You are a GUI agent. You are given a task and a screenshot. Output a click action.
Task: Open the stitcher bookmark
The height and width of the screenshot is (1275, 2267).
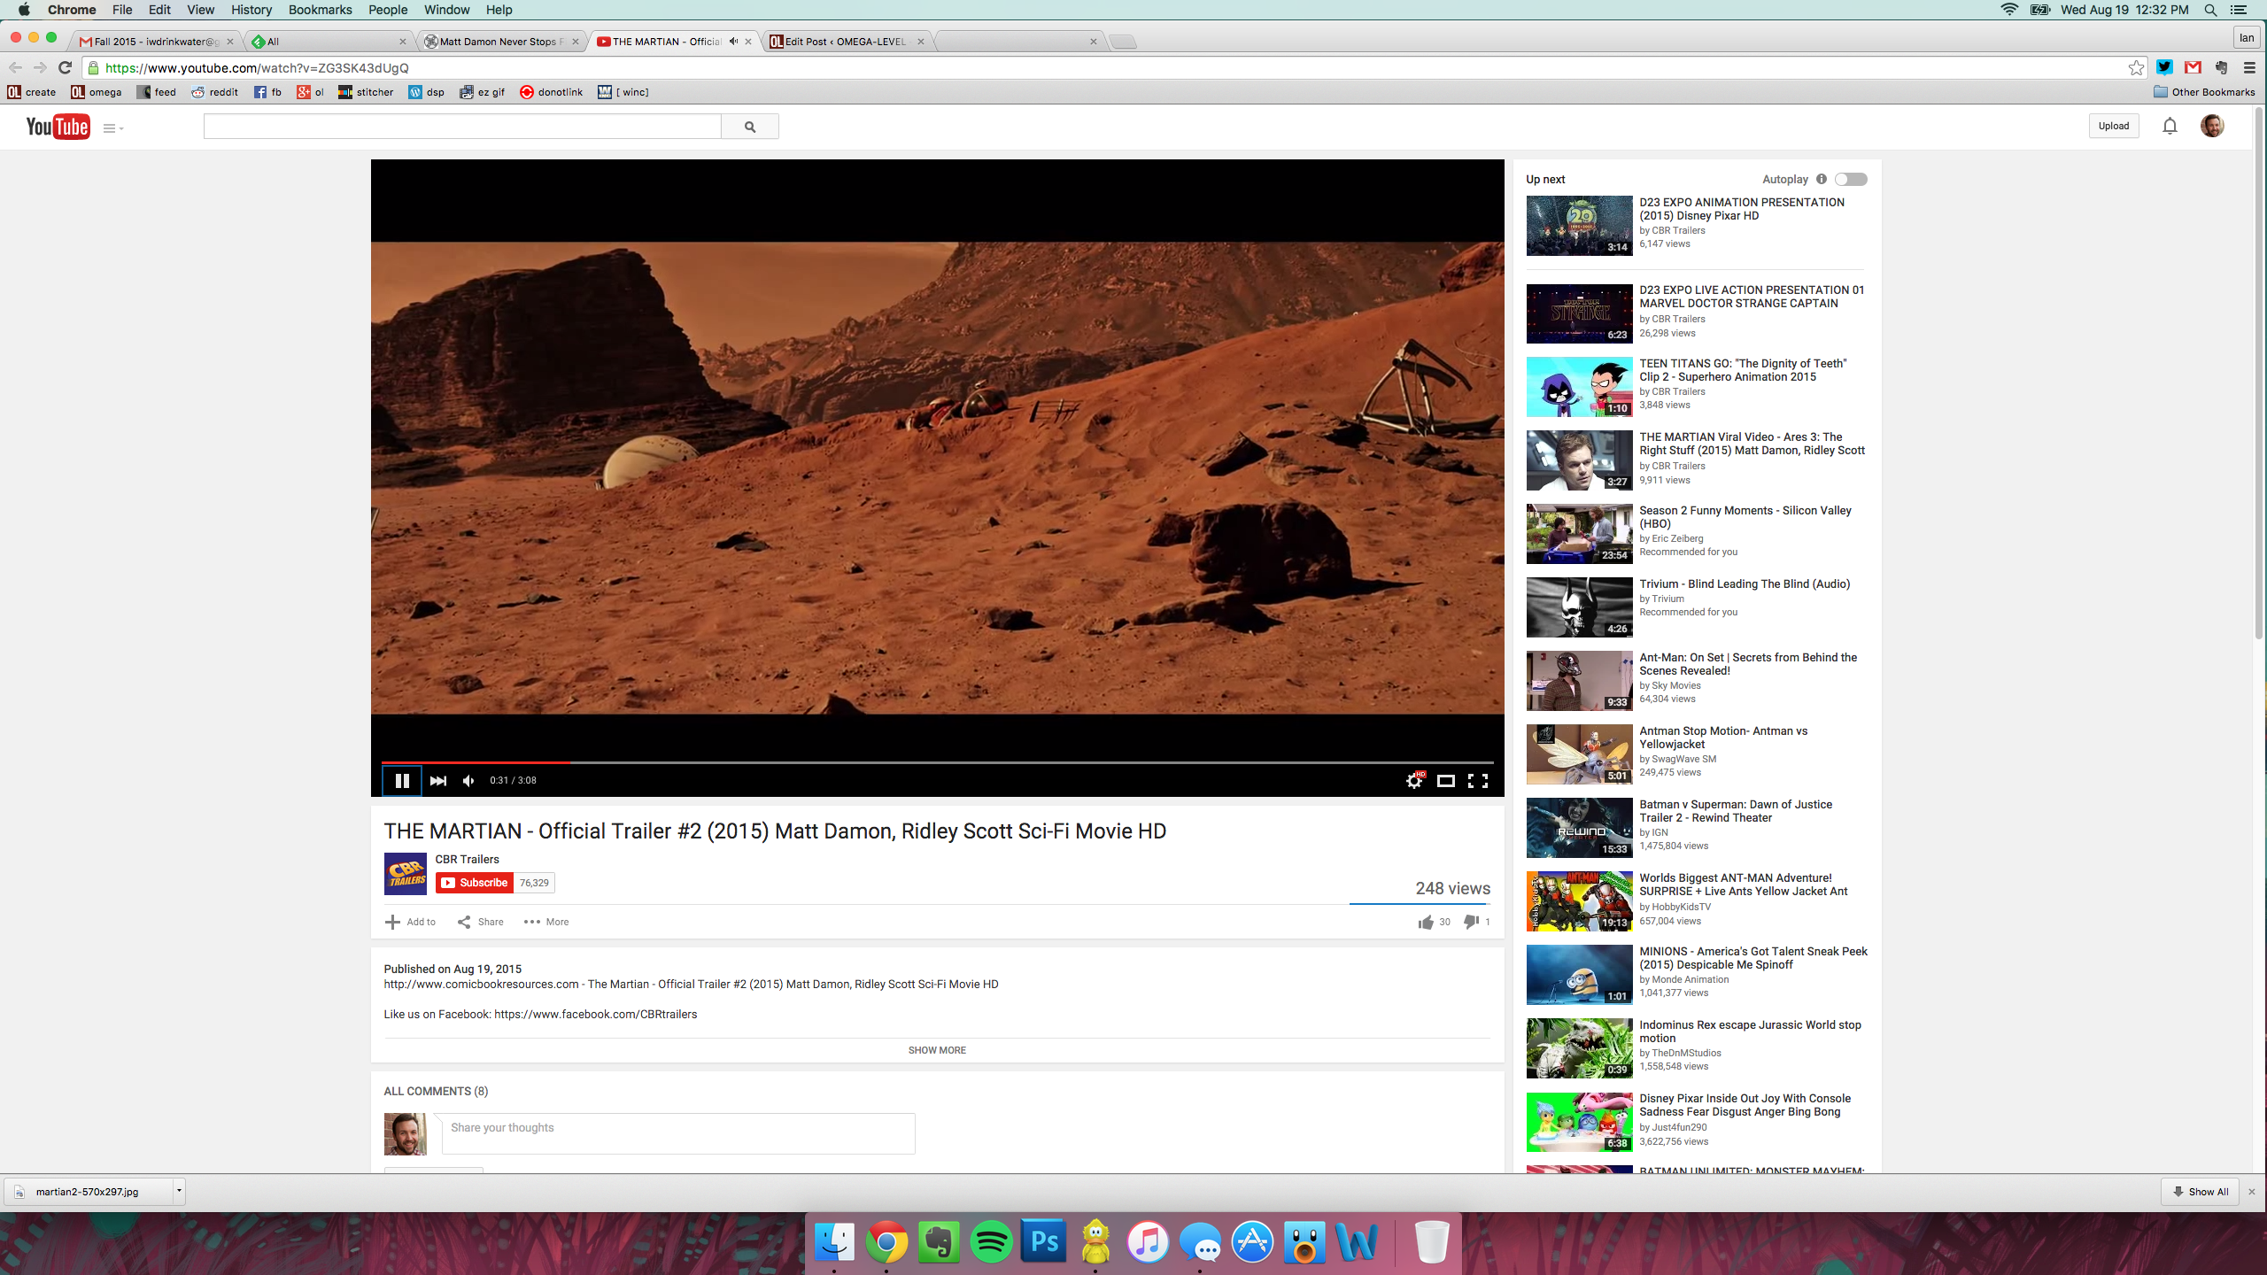coord(366,92)
